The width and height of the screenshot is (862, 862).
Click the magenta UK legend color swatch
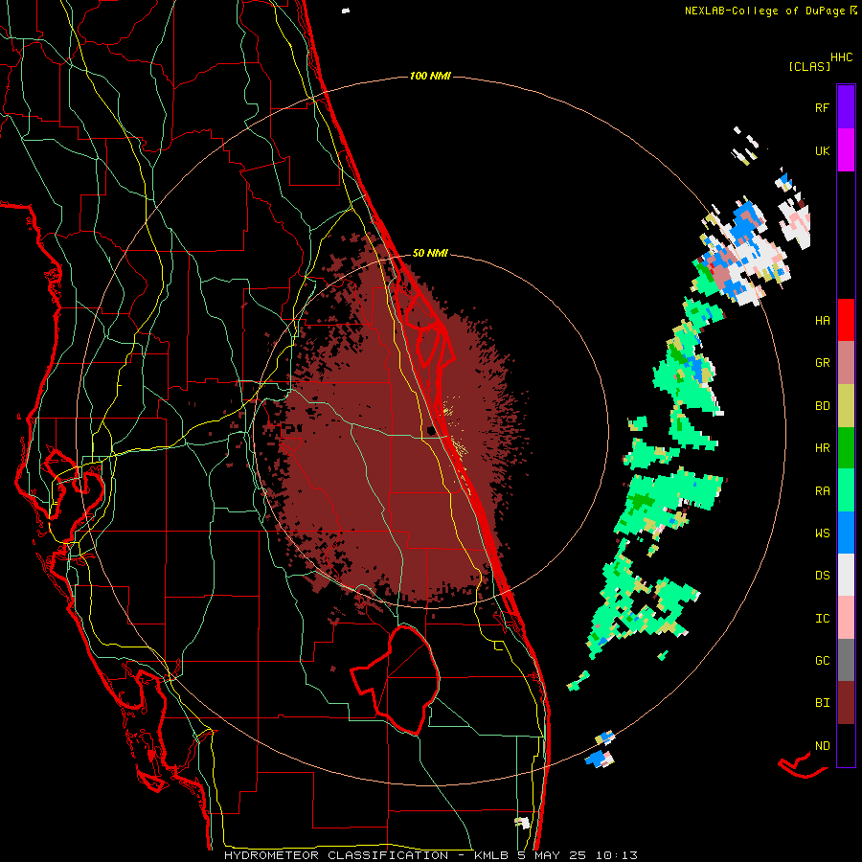(x=846, y=150)
